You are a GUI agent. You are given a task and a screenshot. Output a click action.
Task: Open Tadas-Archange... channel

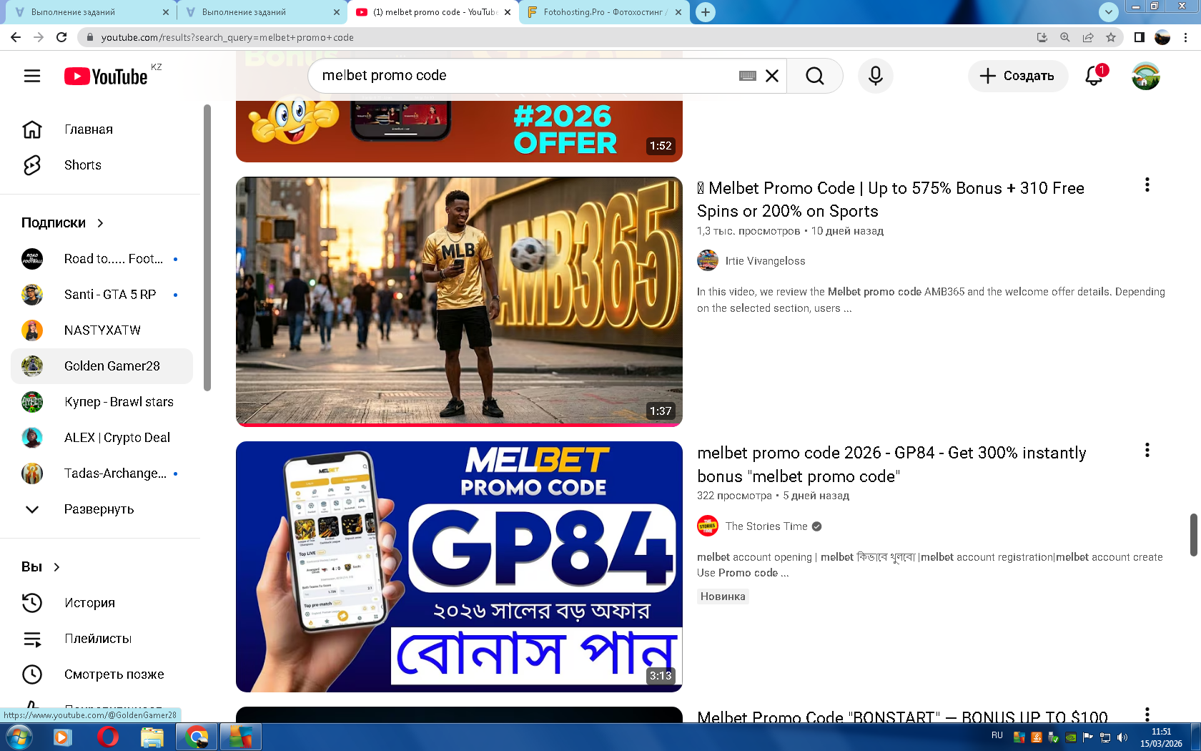pos(102,473)
